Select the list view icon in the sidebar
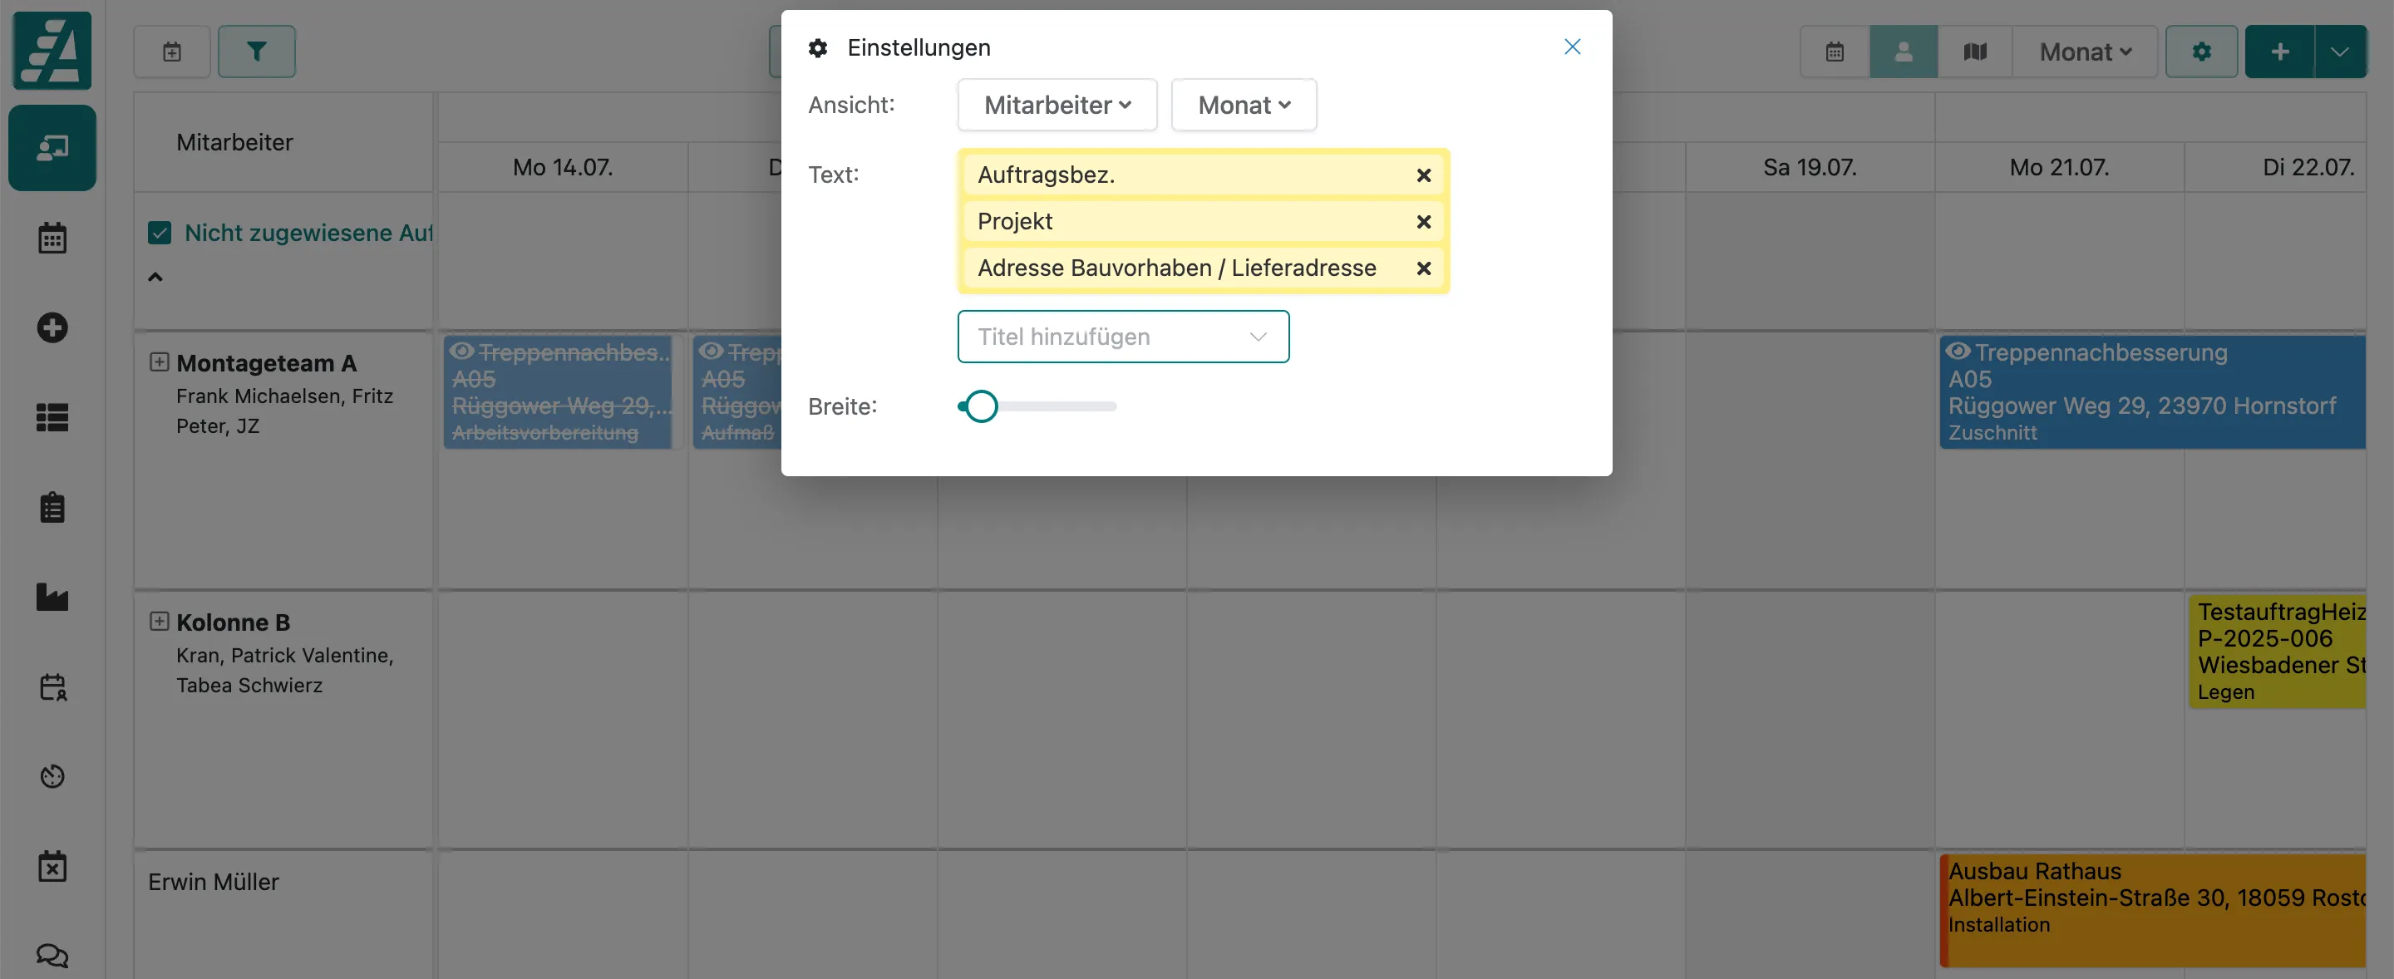Image resolution: width=2394 pixels, height=979 pixels. click(x=53, y=418)
